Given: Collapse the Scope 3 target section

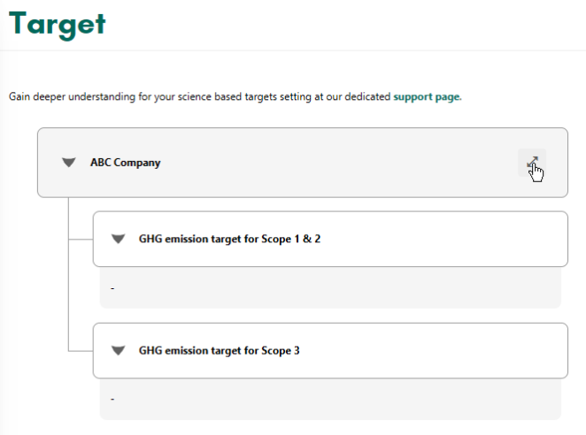Looking at the screenshot, I should click(118, 351).
